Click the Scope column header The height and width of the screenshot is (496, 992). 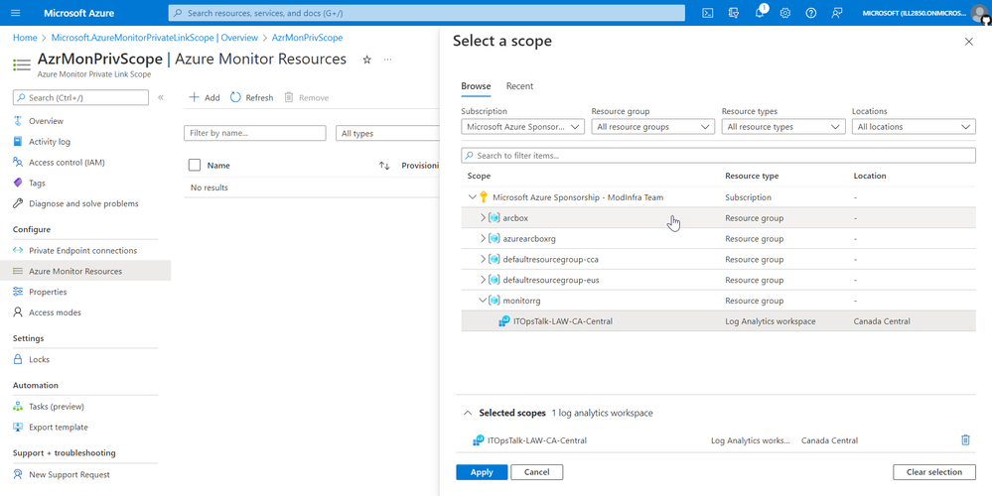point(479,176)
